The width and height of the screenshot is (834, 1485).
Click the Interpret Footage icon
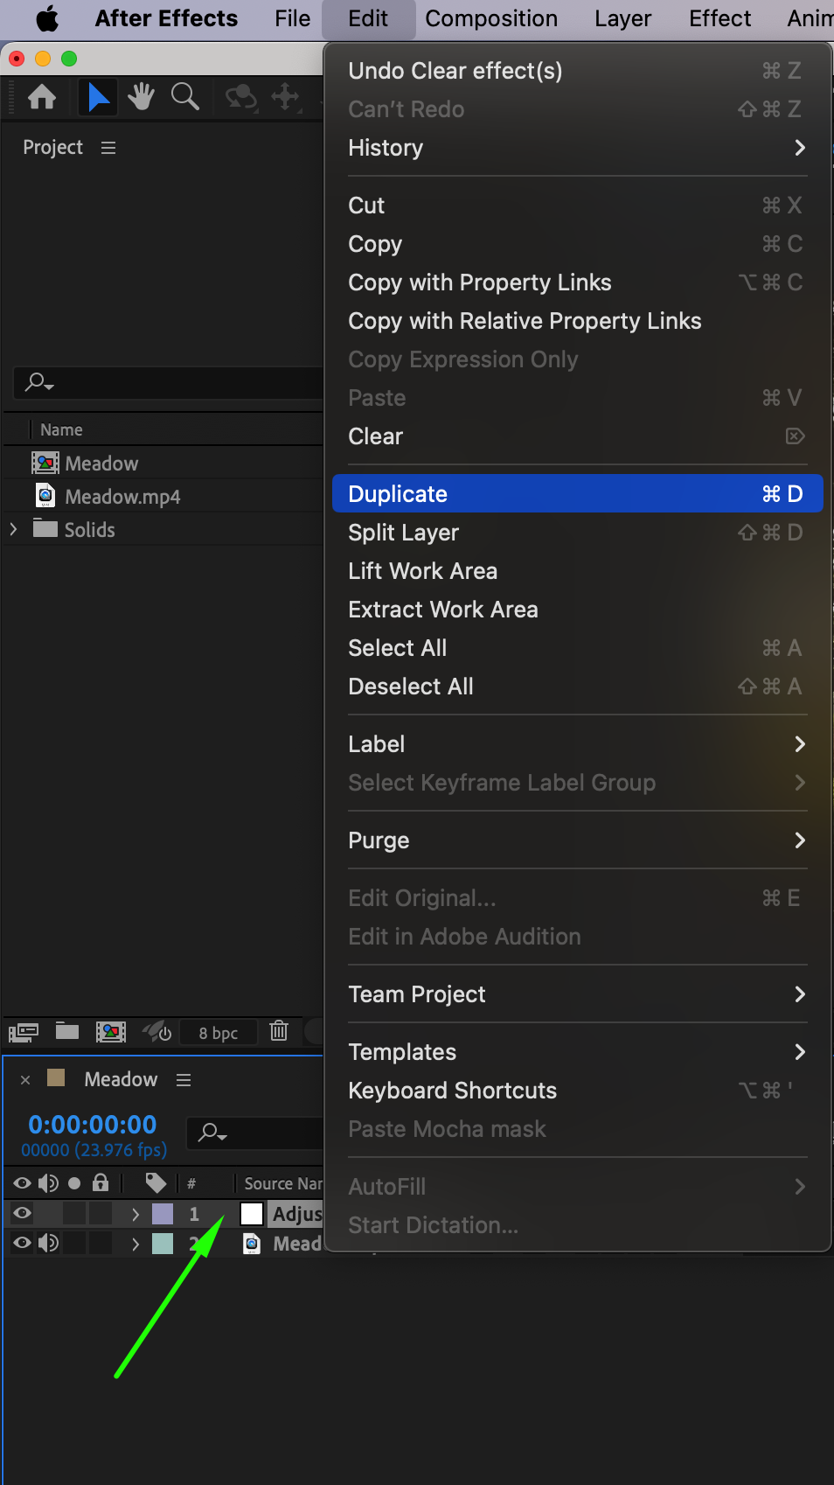click(24, 1032)
